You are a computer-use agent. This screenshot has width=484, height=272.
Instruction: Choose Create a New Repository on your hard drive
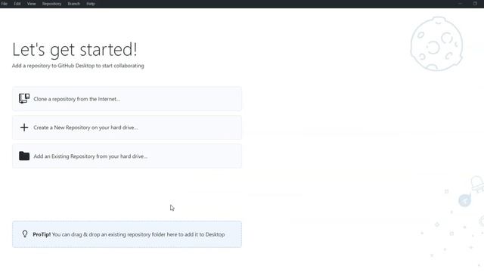coord(127,128)
